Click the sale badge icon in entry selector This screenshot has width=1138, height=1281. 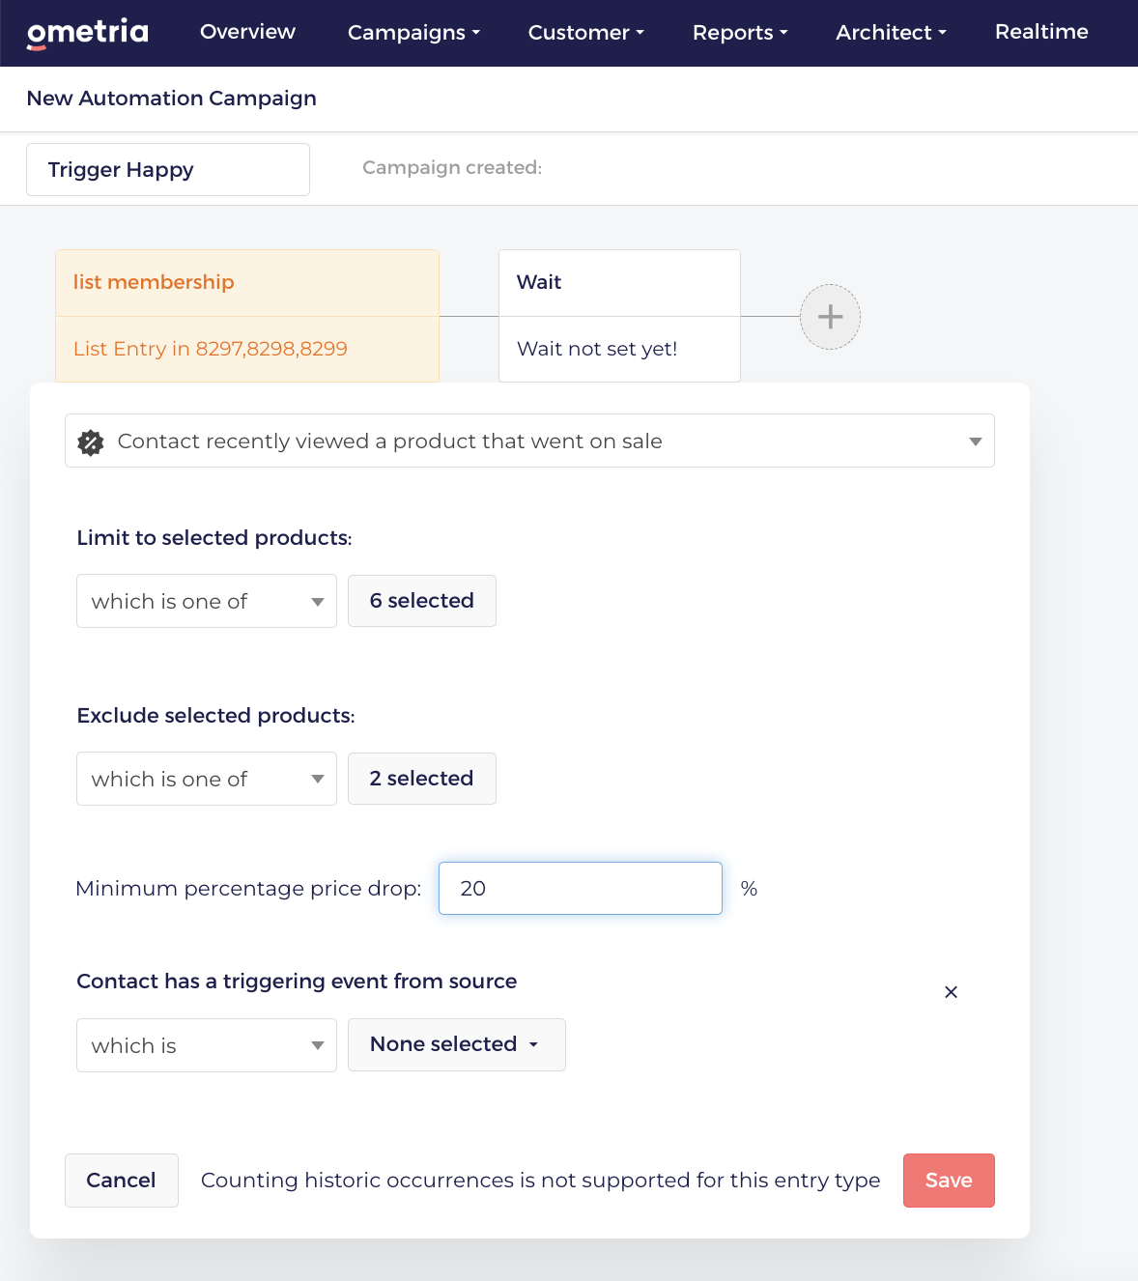point(91,441)
